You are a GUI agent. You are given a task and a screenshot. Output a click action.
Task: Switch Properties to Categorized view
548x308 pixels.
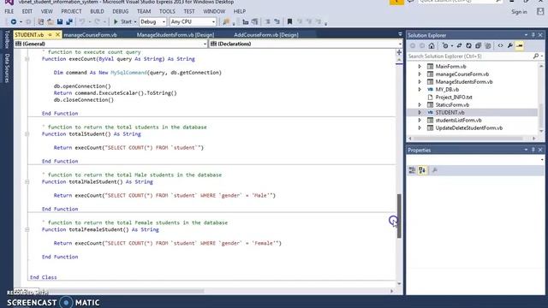coord(413,170)
